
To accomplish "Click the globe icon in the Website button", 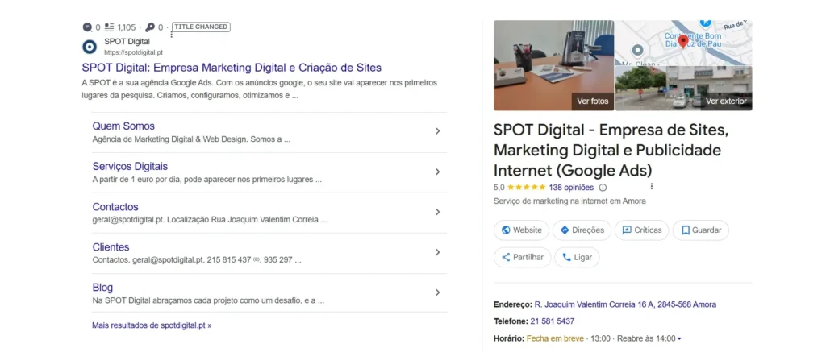I will point(506,230).
